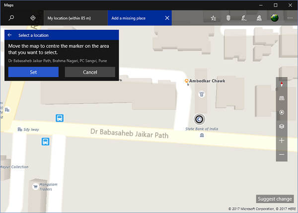Click the Sify Iway place label
The image size is (298, 213).
[31, 129]
